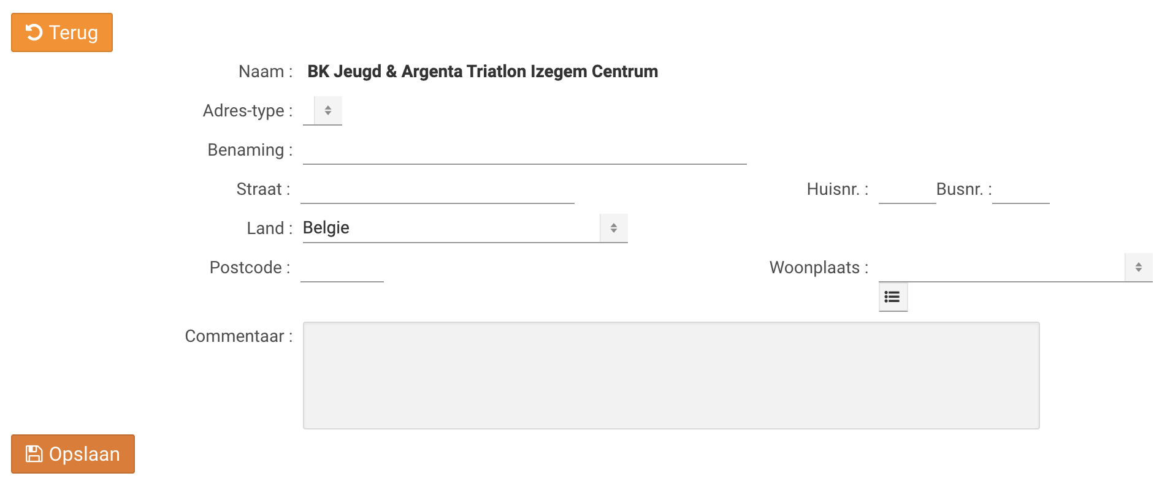This screenshot has width=1170, height=484.
Task: Click into the Straat input field
Action: tap(437, 190)
